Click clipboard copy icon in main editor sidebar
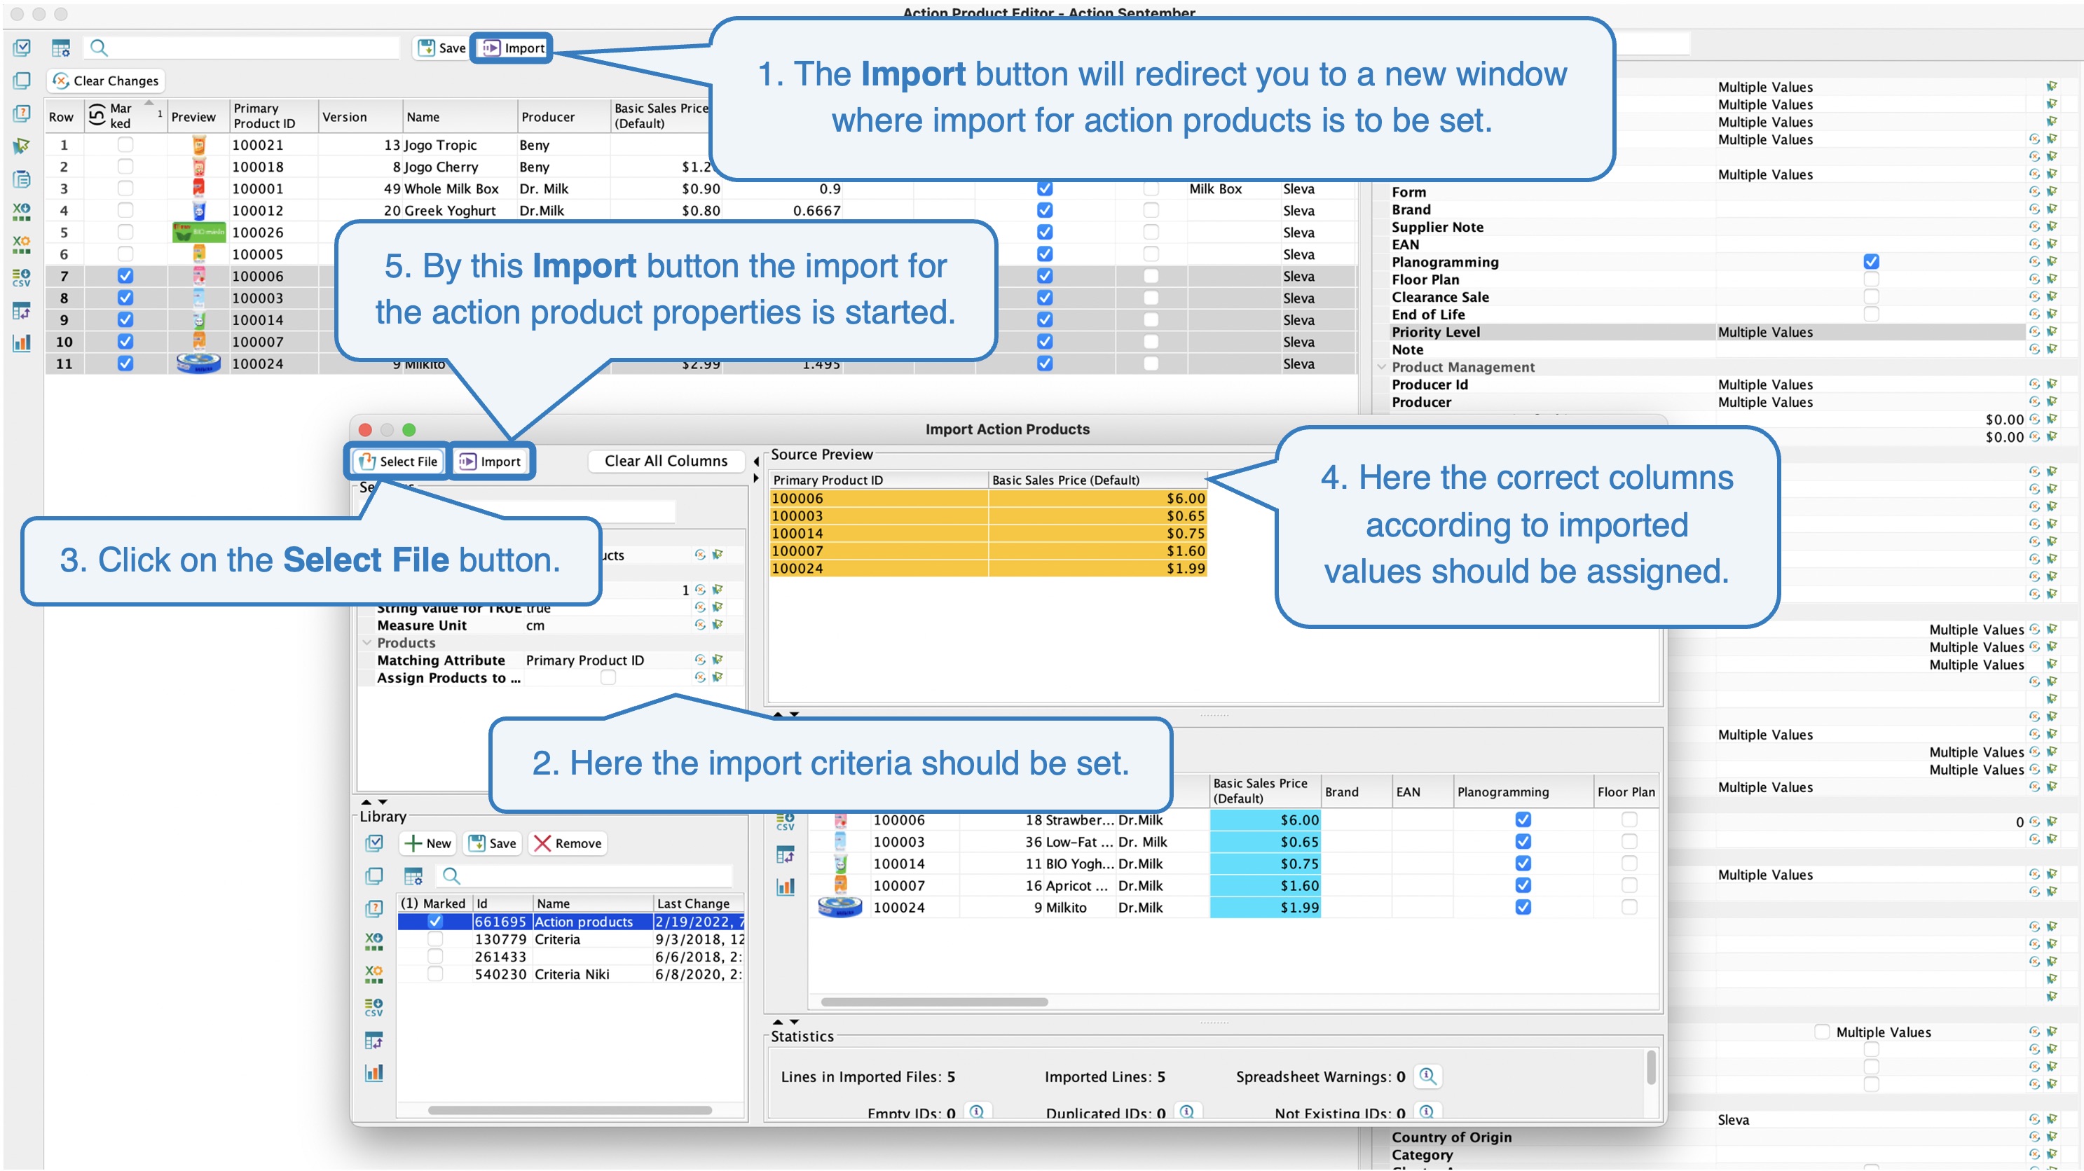The image size is (2084, 1171). pos(22,179)
